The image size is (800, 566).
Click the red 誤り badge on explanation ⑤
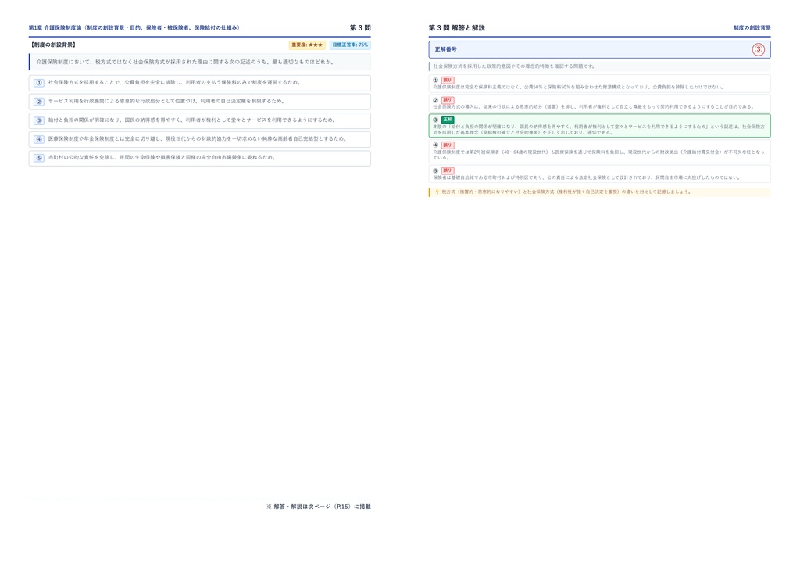coord(448,170)
